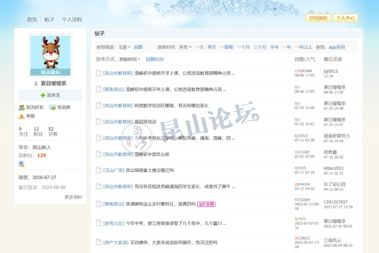Select the app采用 type filter

[337, 47]
